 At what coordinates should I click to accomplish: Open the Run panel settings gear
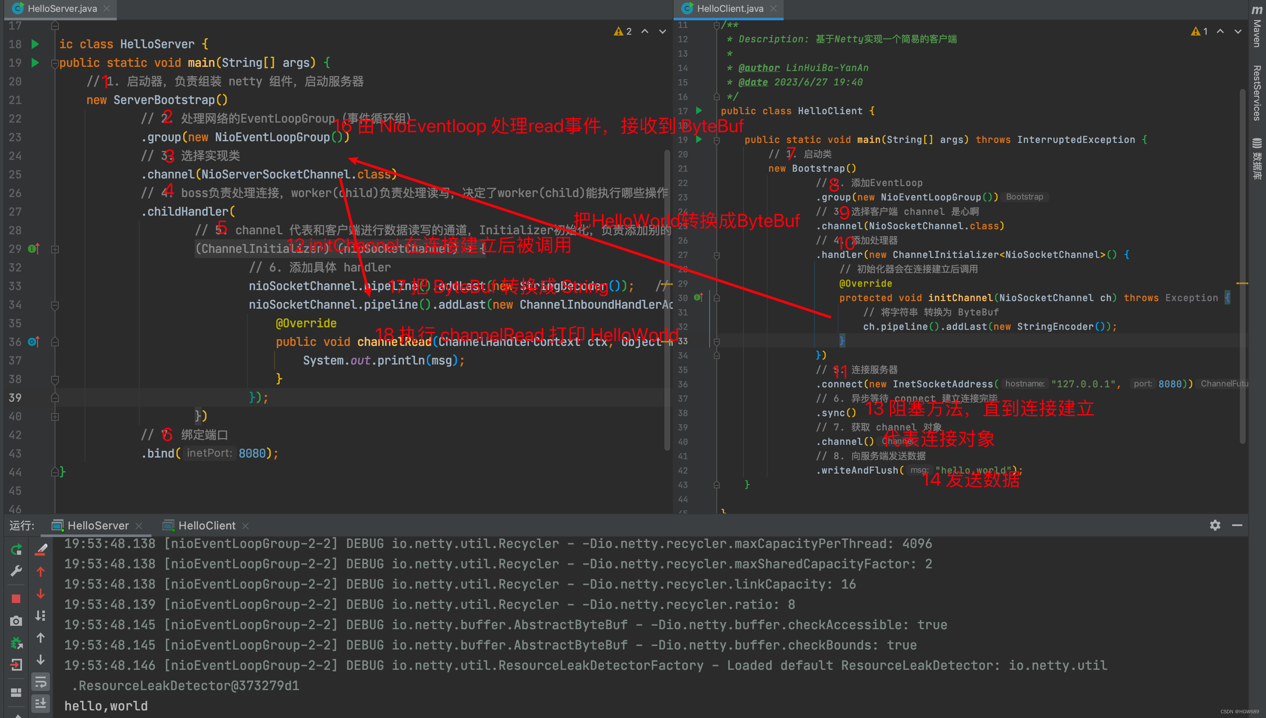click(x=1215, y=525)
